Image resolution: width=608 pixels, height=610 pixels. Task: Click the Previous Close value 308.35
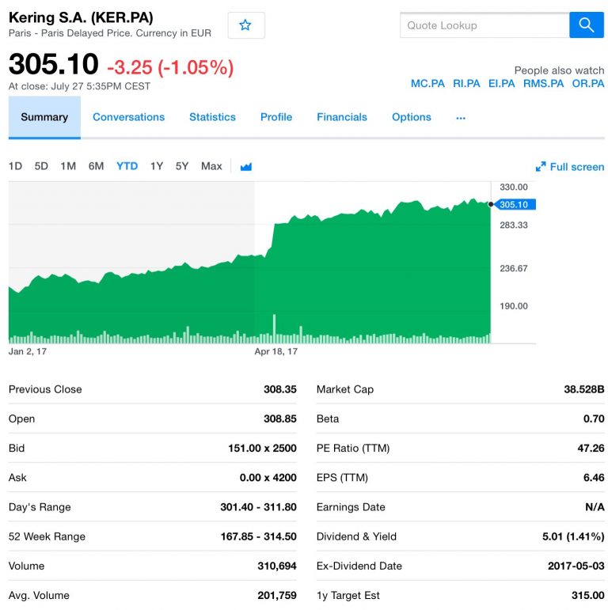[280, 389]
